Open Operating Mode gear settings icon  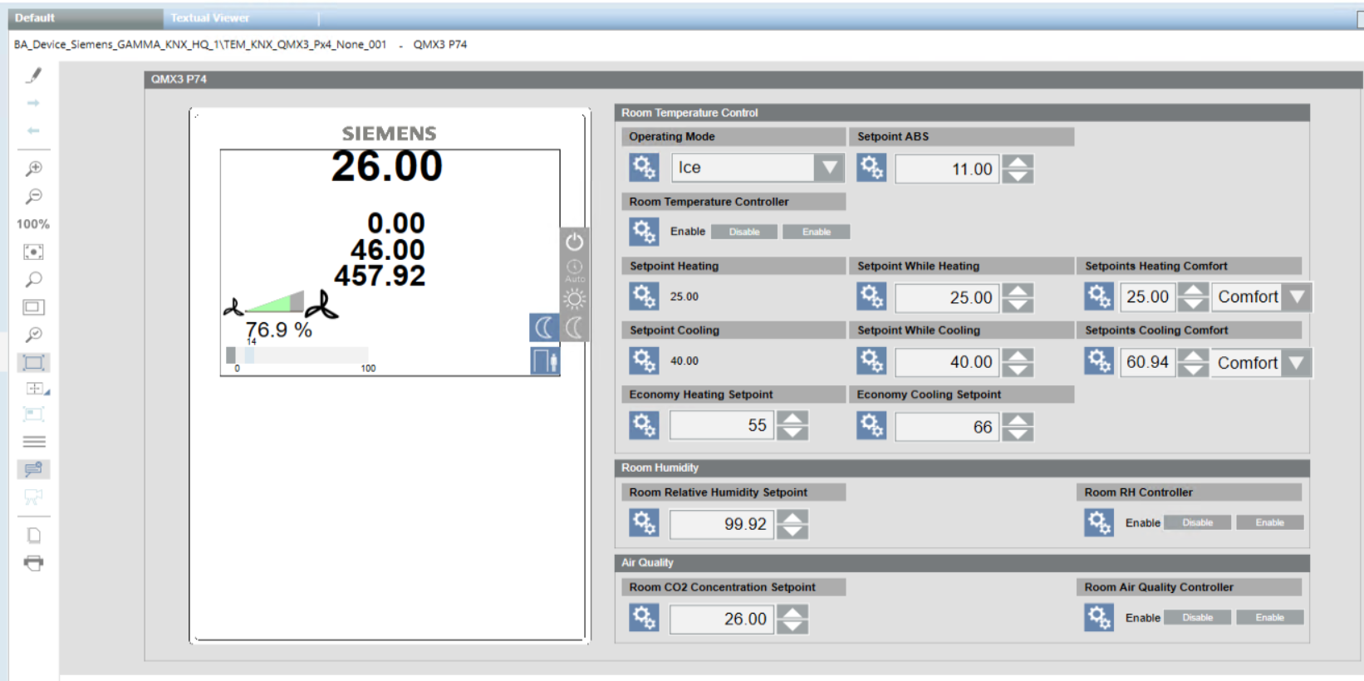click(x=644, y=168)
